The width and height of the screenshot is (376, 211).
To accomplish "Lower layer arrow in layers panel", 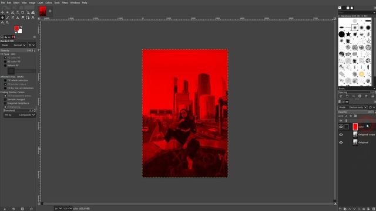I will pyautogui.click(x=354, y=209).
